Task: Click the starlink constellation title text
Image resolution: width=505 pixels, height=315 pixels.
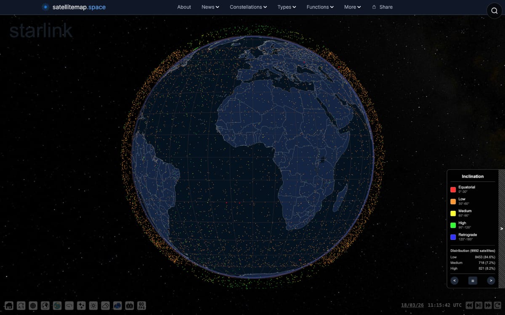Action: coord(41,31)
